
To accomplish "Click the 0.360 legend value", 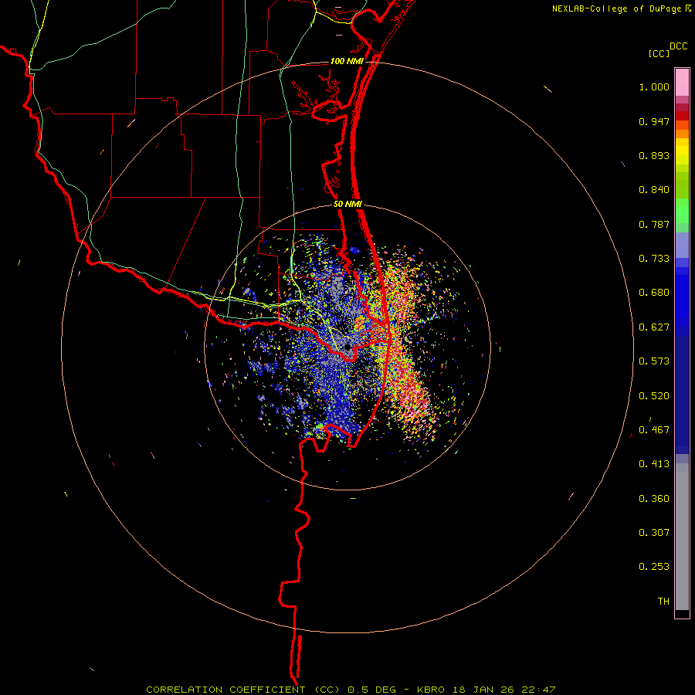I will (x=654, y=499).
